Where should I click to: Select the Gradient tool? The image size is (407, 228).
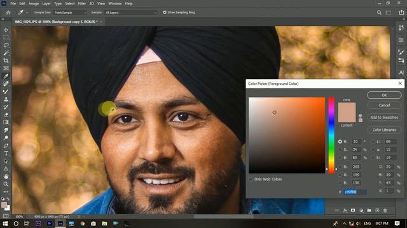[6, 122]
